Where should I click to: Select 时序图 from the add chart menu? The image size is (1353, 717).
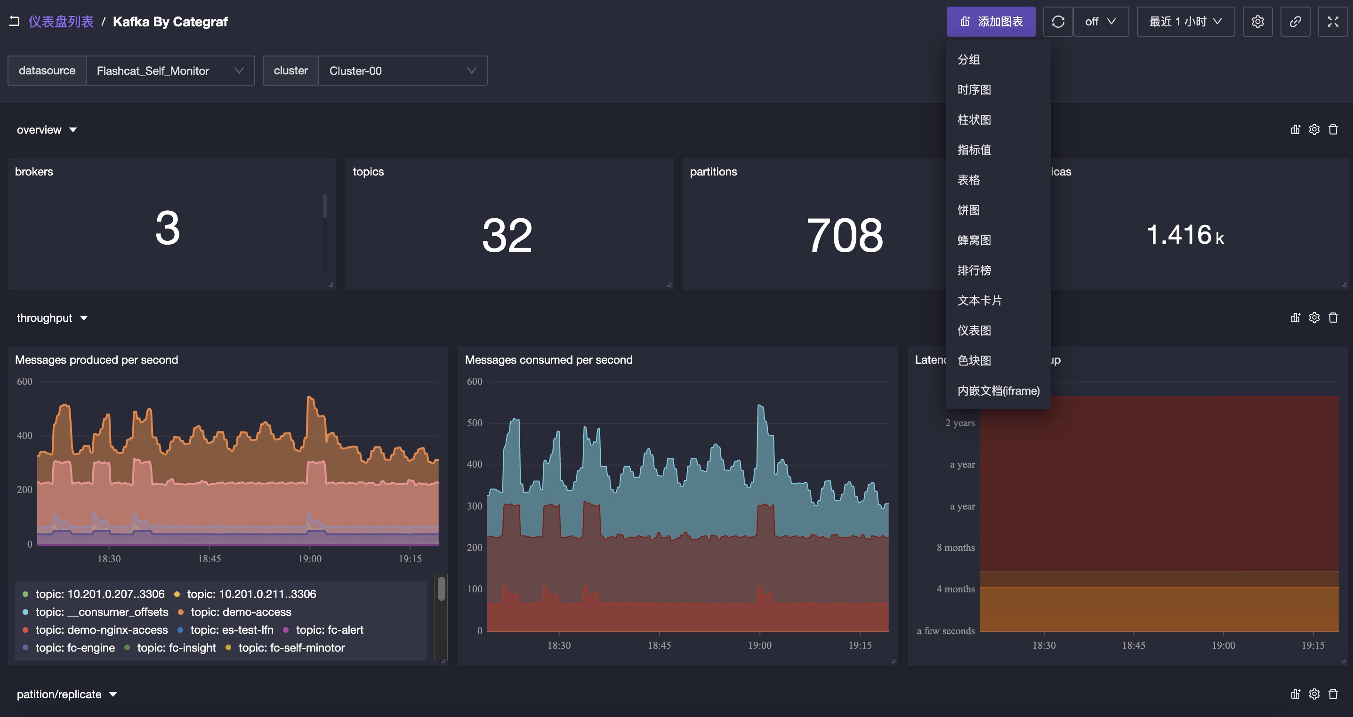(974, 90)
